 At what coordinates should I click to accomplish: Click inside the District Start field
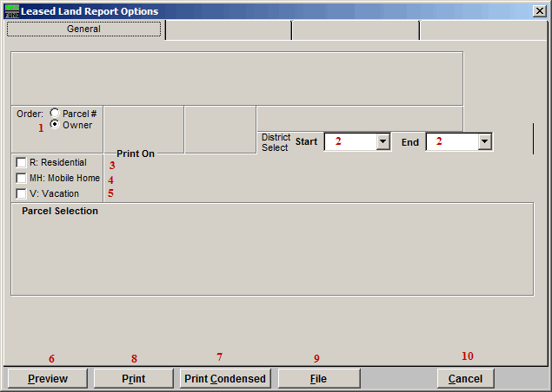pyautogui.click(x=349, y=141)
